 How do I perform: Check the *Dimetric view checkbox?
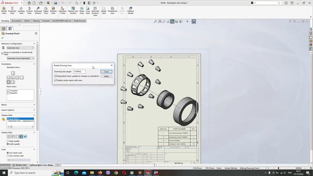8,93
